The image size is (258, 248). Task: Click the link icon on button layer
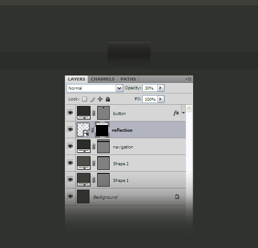click(x=93, y=113)
